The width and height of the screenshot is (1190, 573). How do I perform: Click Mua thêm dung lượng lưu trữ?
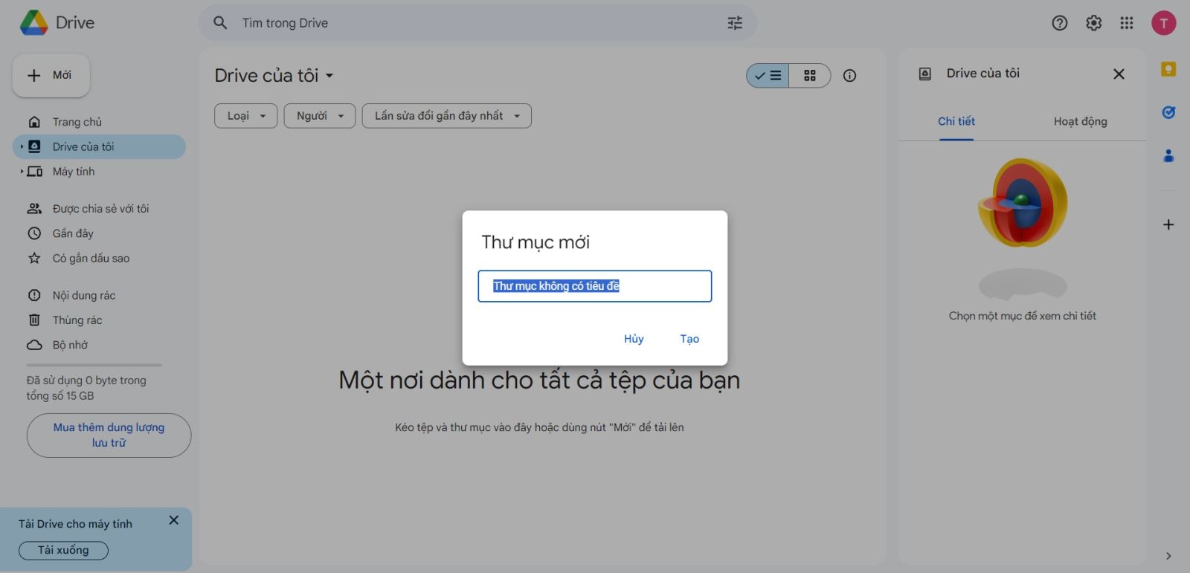[109, 436]
